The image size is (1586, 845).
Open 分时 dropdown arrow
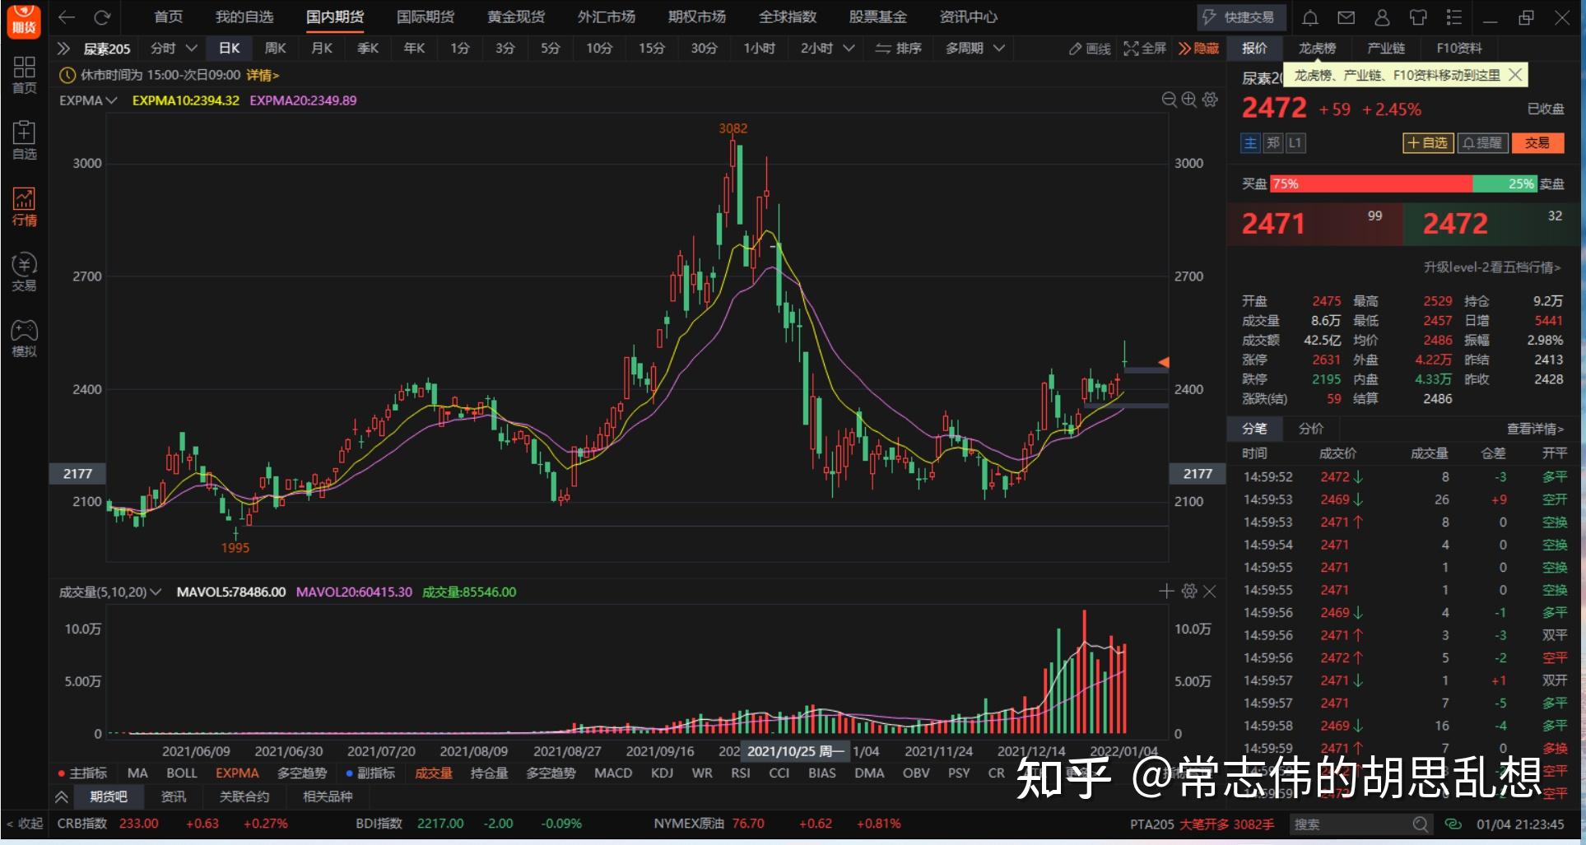click(x=191, y=49)
